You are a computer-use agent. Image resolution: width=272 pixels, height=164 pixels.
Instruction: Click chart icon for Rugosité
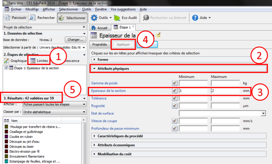click(174, 106)
